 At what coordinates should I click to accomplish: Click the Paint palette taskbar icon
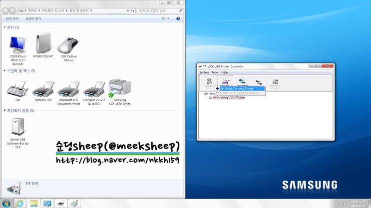tap(74, 204)
